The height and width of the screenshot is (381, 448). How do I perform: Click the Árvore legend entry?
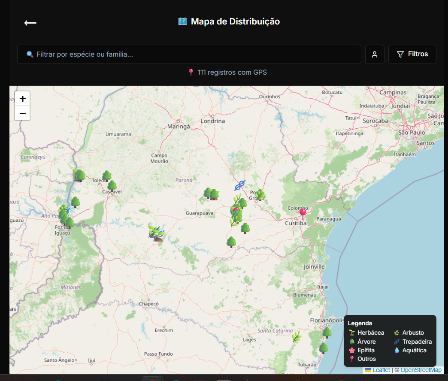click(x=363, y=342)
